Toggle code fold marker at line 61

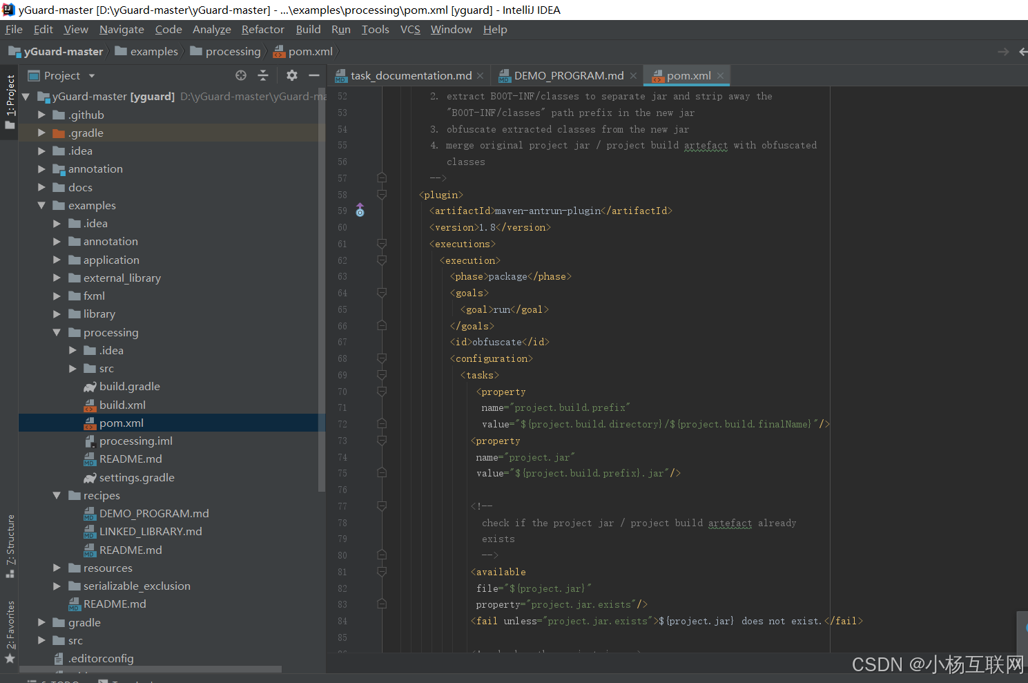(382, 244)
